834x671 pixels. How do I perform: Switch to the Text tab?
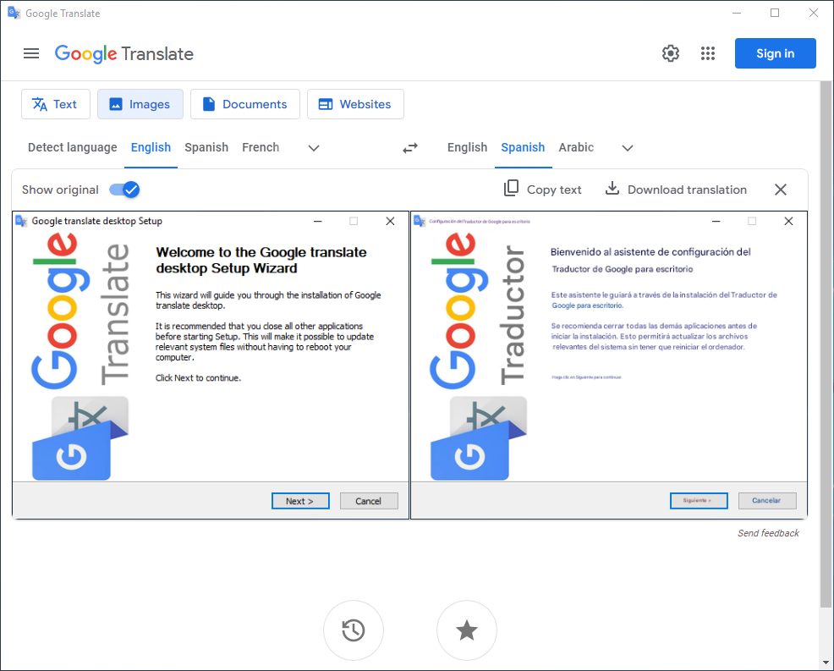pyautogui.click(x=55, y=104)
